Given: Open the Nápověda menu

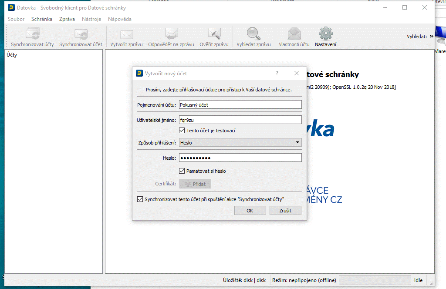Looking at the screenshot, I should click(120, 19).
